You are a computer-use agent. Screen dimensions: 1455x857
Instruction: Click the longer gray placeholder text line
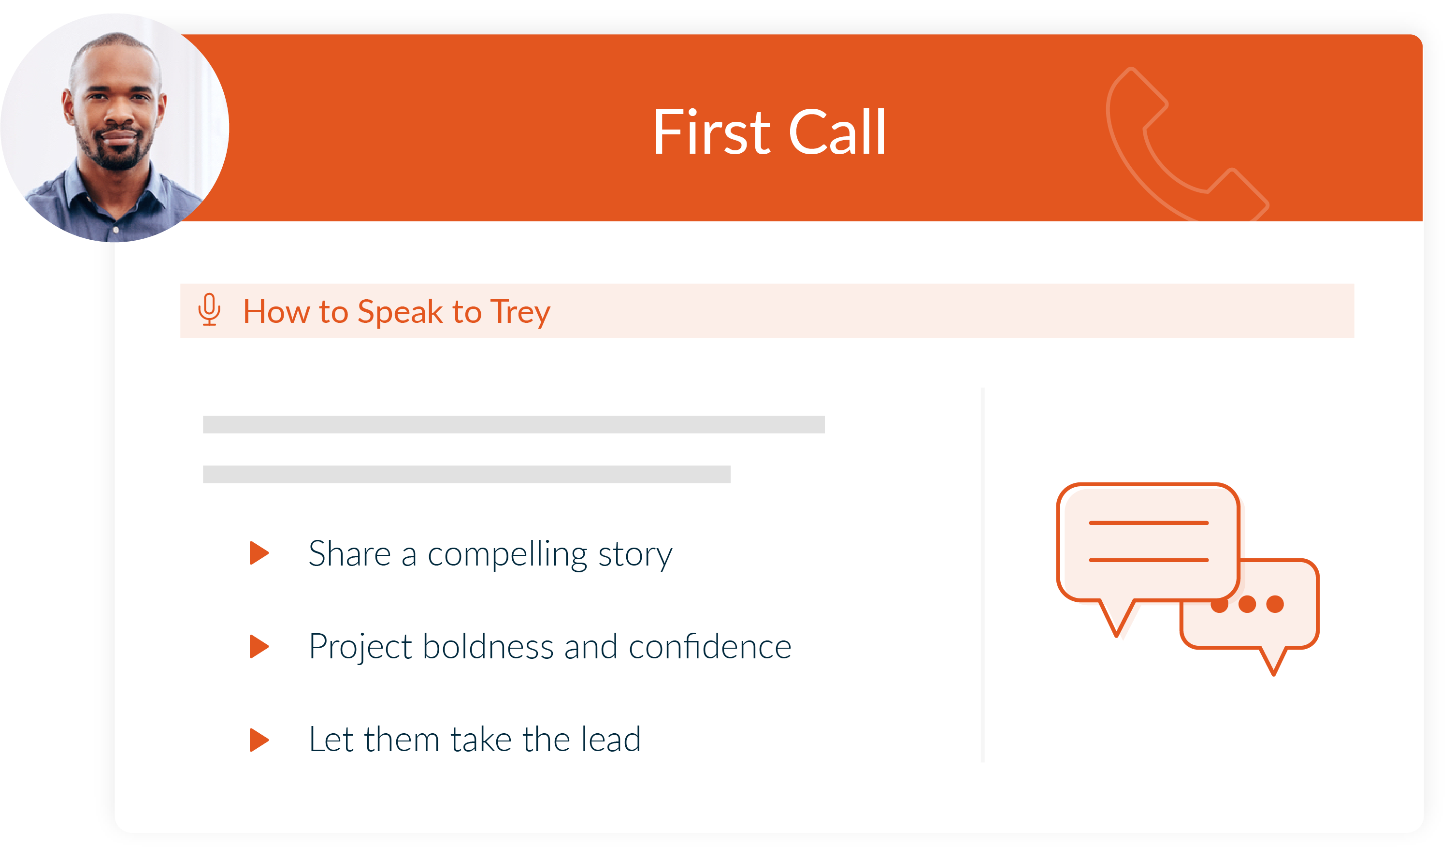click(x=514, y=424)
